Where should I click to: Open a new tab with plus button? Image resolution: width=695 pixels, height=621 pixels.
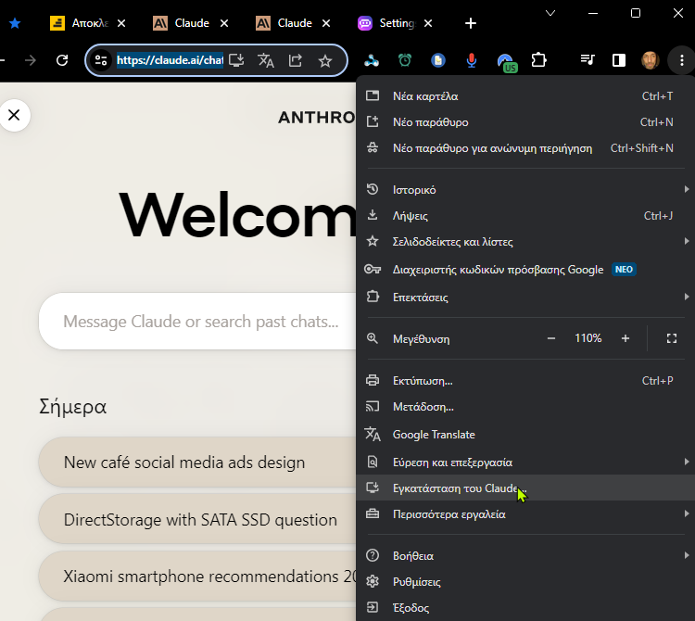pyautogui.click(x=471, y=23)
